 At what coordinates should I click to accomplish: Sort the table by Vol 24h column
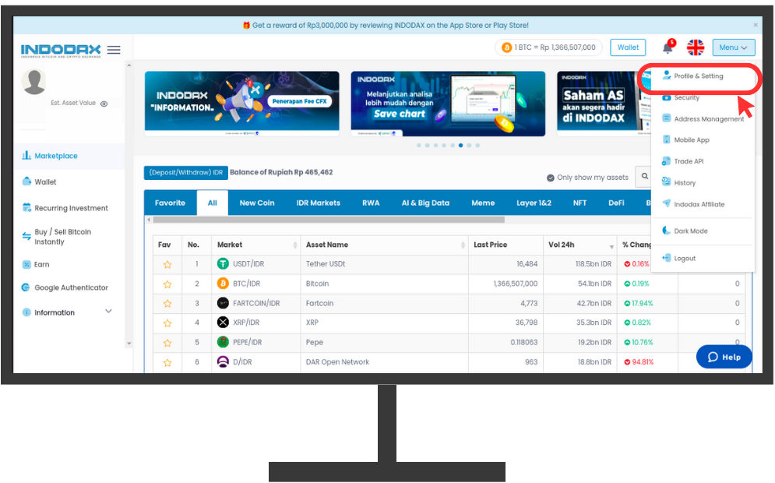(611, 246)
